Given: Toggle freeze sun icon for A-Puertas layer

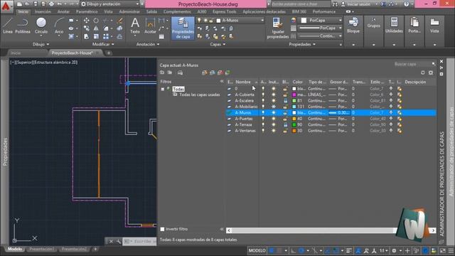Looking at the screenshot, I should (273, 119).
